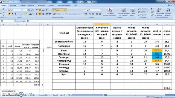
Task: Switch to the Разметка страницы tab
Action: [x=27, y=5]
